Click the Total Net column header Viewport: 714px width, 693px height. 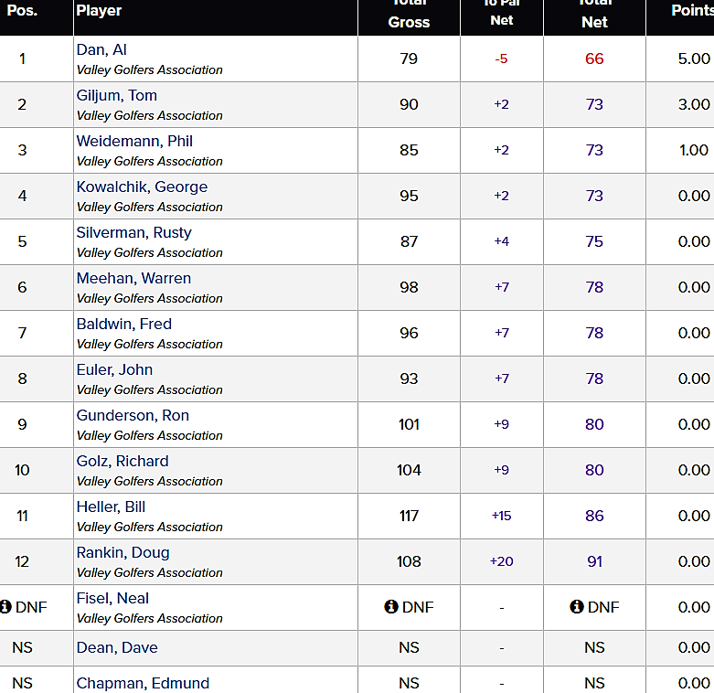coord(594,15)
